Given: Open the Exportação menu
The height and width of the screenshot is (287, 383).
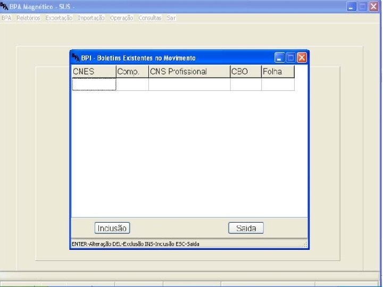Looking at the screenshot, I should coord(59,18).
